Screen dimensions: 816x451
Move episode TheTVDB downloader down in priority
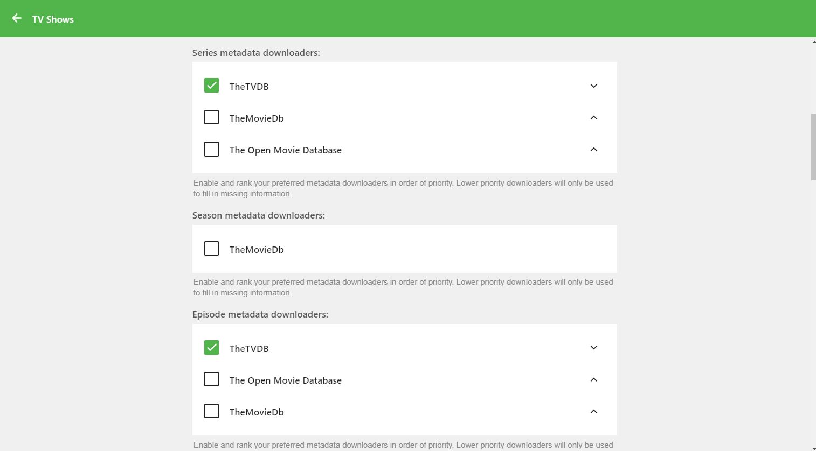[x=593, y=348]
